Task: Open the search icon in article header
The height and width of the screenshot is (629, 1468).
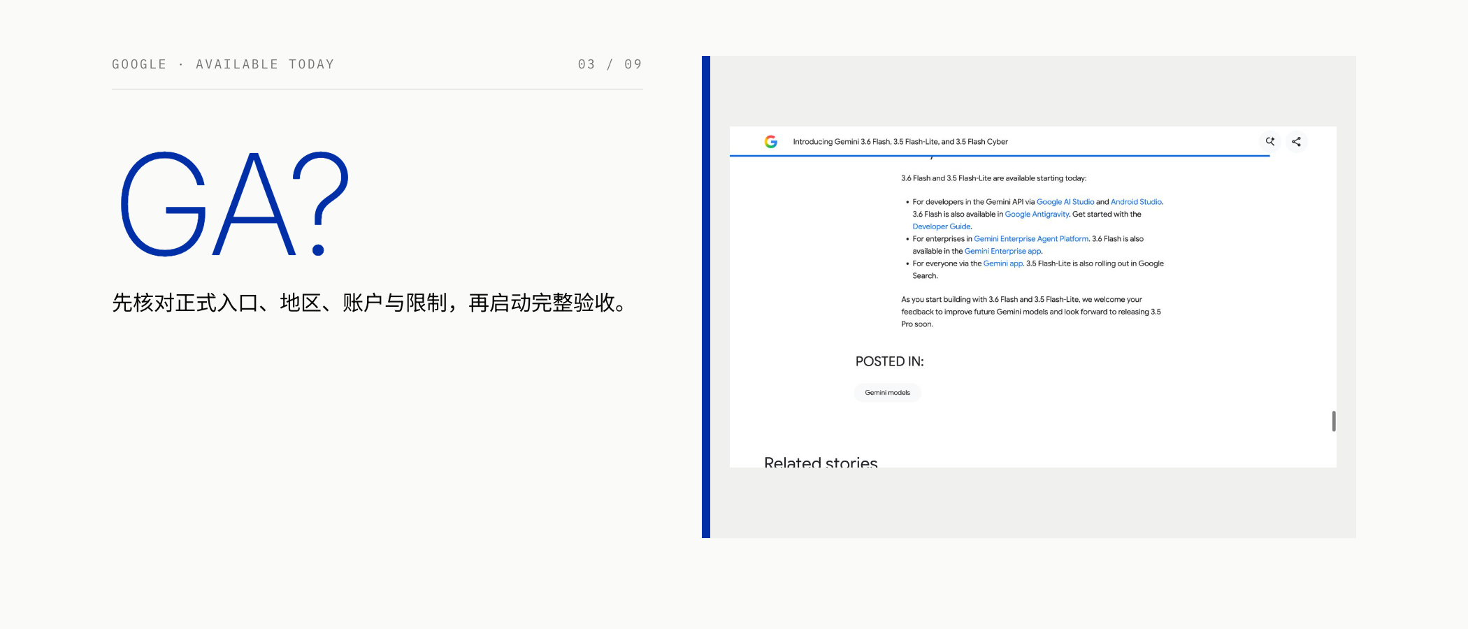Action: (1270, 141)
